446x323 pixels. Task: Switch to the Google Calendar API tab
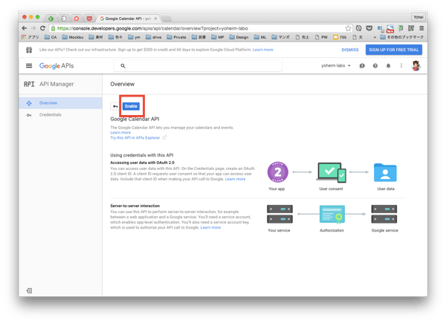128,19
